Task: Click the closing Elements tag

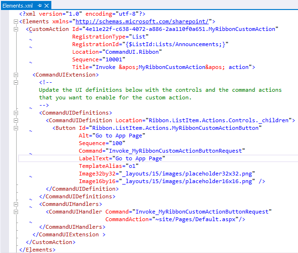Action: pos(37,250)
